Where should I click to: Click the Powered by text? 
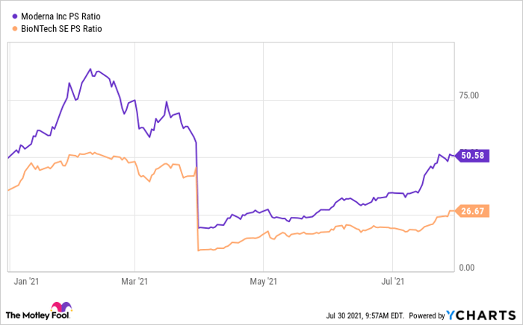426,314
